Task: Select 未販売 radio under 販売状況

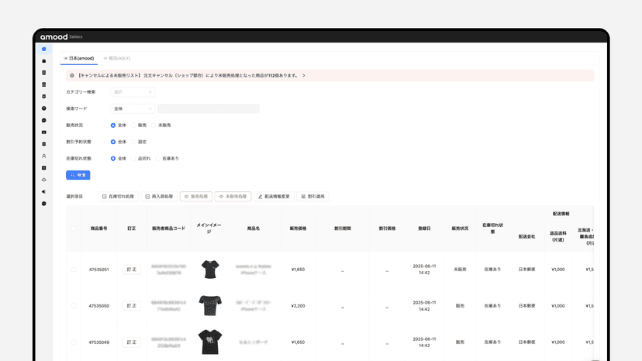Action: click(x=154, y=125)
